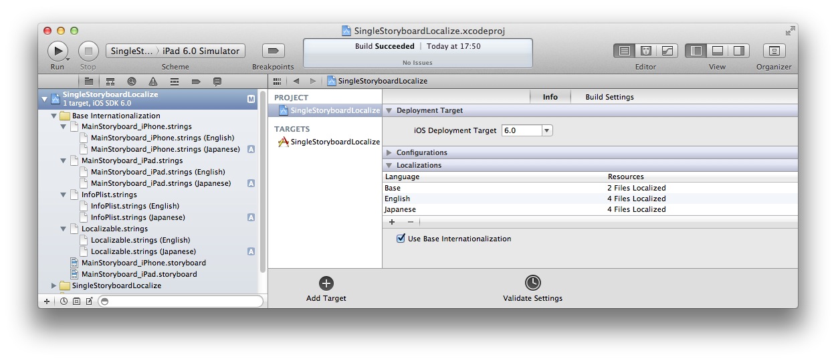Screen dimensions: 836x361
Task: Filter files with source-control status
Action: 76,302
